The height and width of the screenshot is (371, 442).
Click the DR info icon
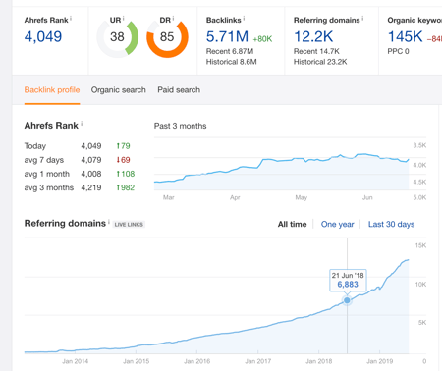[173, 18]
